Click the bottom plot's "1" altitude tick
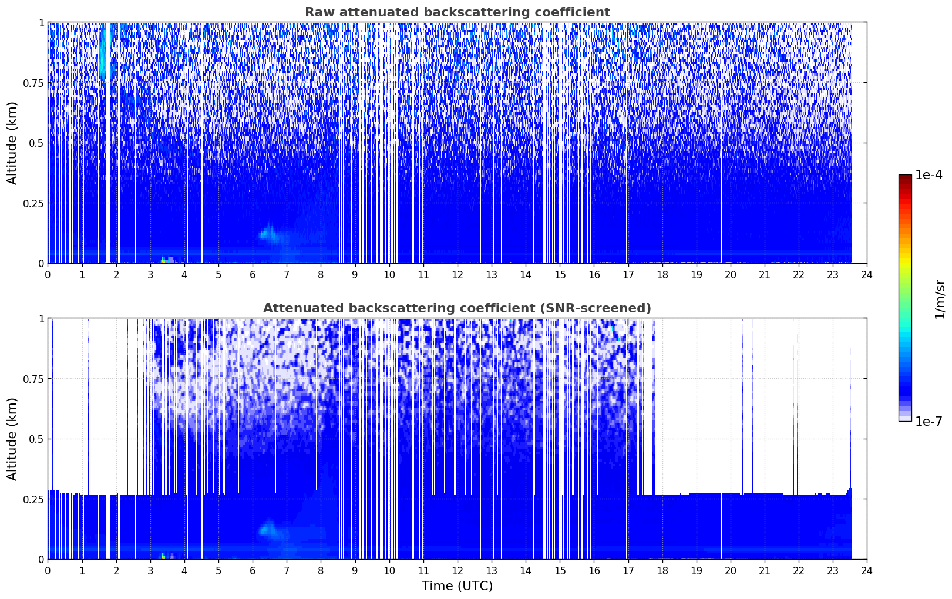The image size is (952, 599). tap(41, 319)
